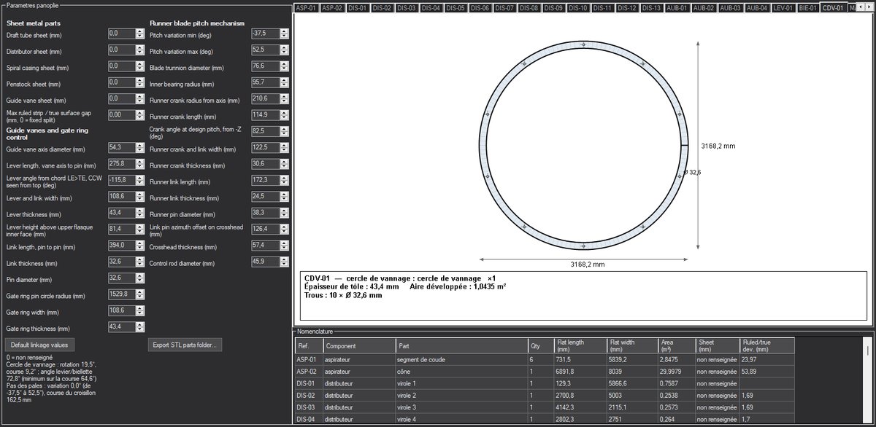The width and height of the screenshot is (876, 427).
Task: Adjust the Distributor sheet spinner
Action: (140, 50)
